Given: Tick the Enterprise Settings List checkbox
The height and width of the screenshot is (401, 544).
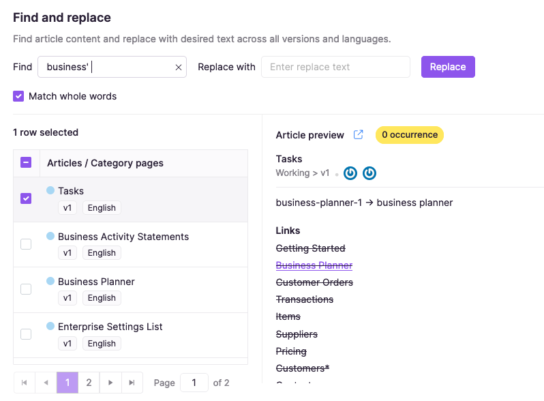Looking at the screenshot, I should [26, 334].
